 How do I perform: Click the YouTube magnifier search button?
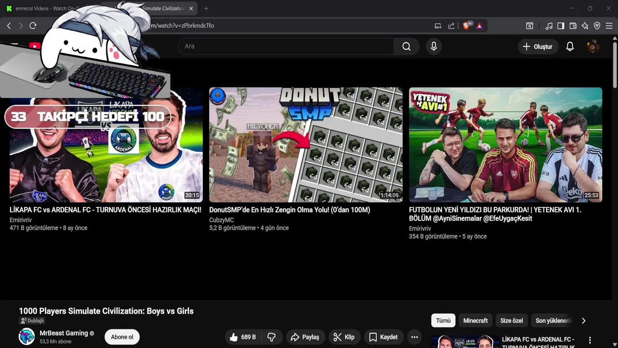click(407, 46)
